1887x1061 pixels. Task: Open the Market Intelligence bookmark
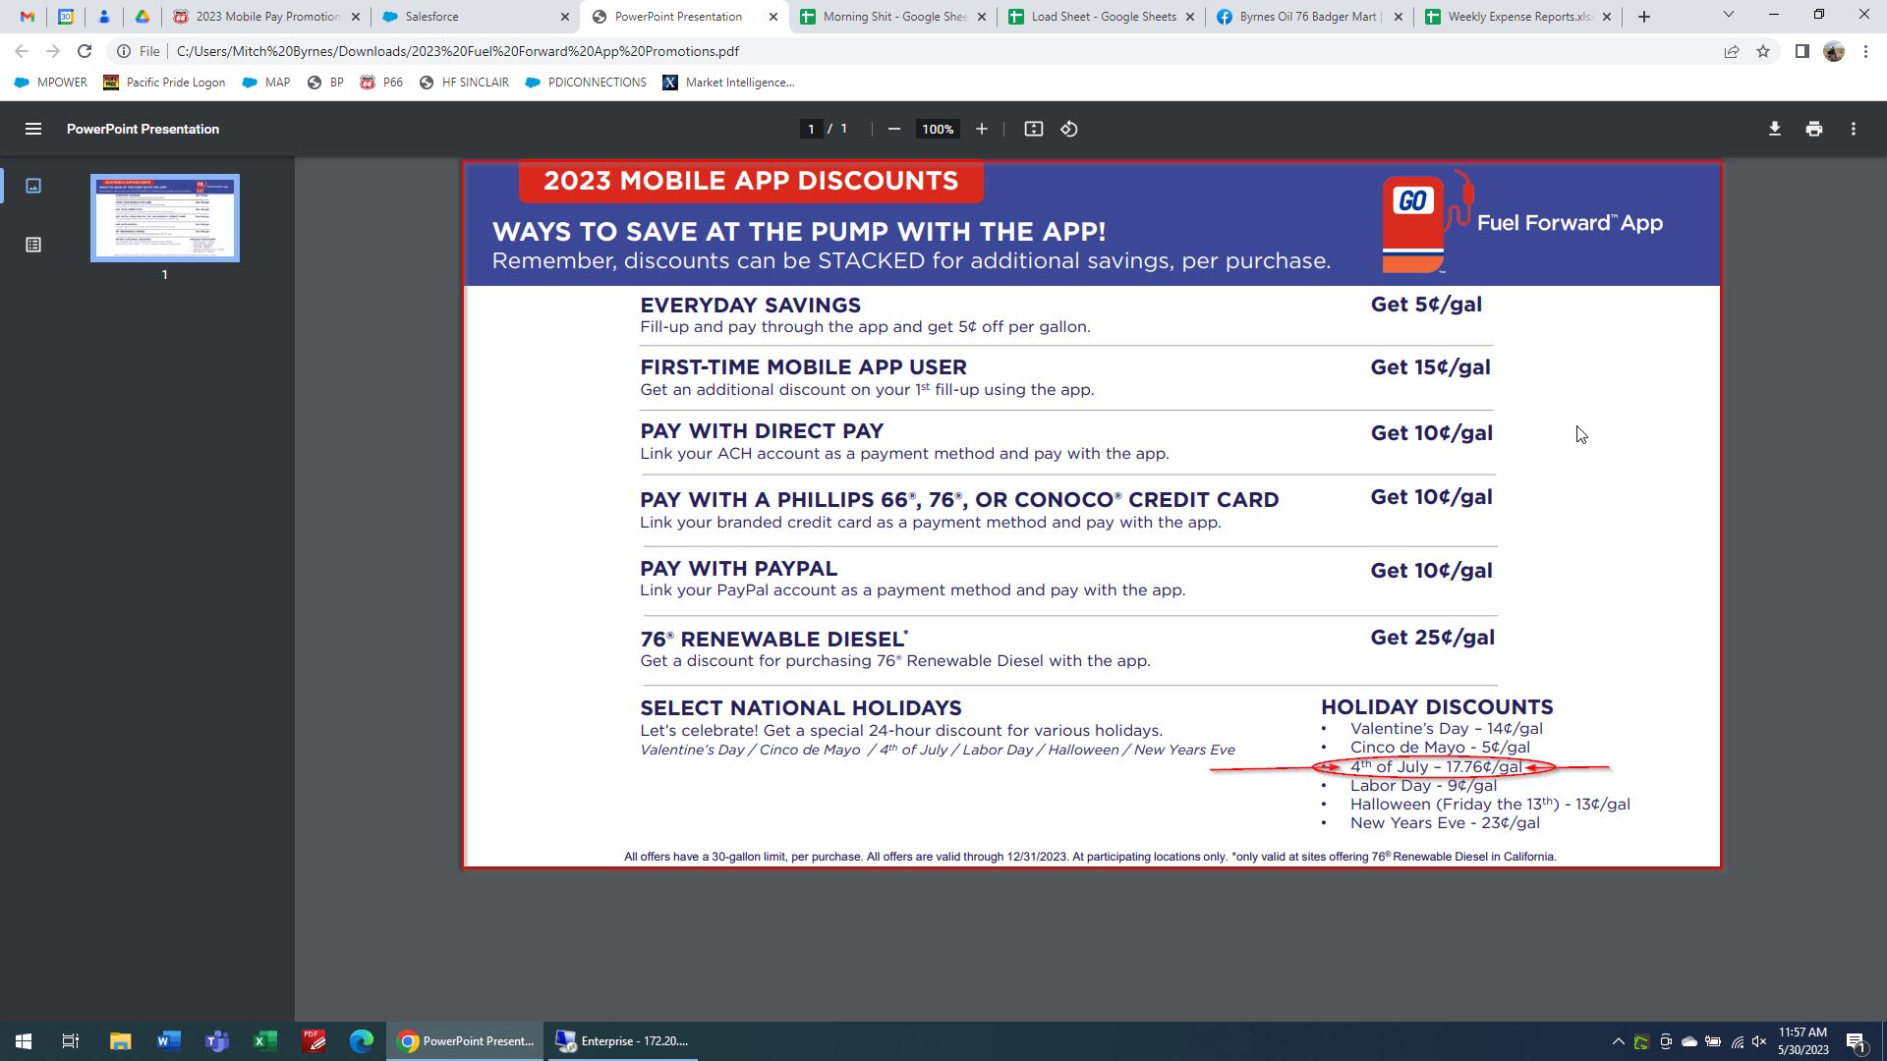click(x=728, y=83)
